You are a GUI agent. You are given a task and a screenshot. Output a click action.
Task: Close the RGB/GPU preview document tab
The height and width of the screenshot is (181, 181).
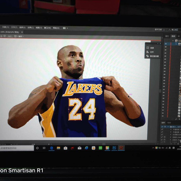[x=22, y=32]
